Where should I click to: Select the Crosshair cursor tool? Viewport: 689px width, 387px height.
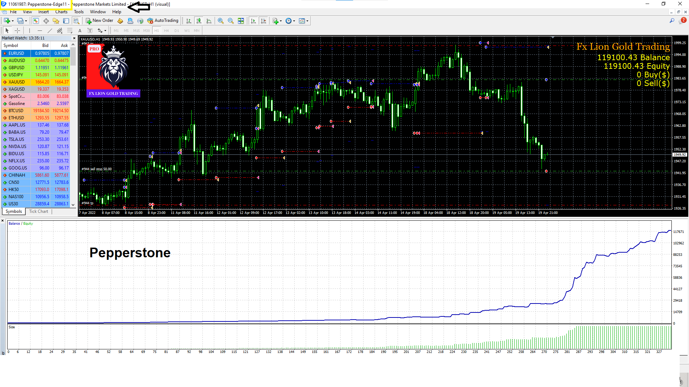[x=17, y=30]
